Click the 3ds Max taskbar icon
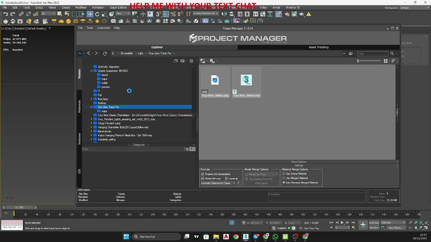The image size is (431, 242). pos(246,237)
